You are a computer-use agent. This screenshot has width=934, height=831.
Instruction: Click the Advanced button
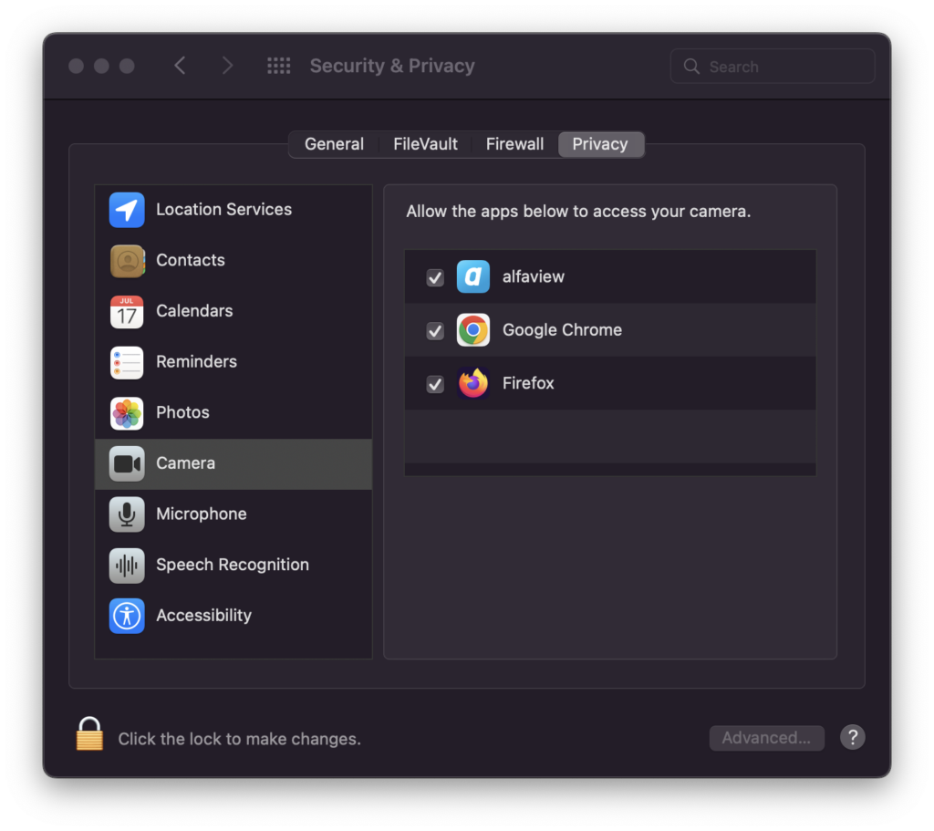(766, 738)
